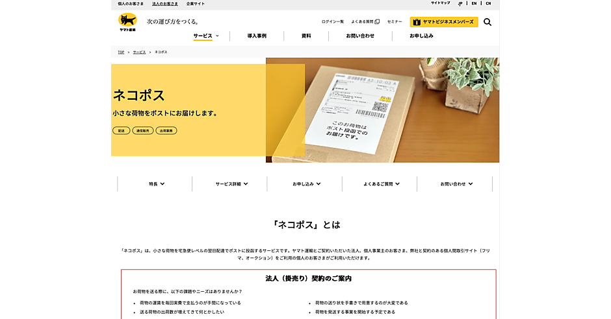This screenshot has width=611, height=319.
Task: Click the Nekopos parcel hero image
Action: tap(382, 110)
